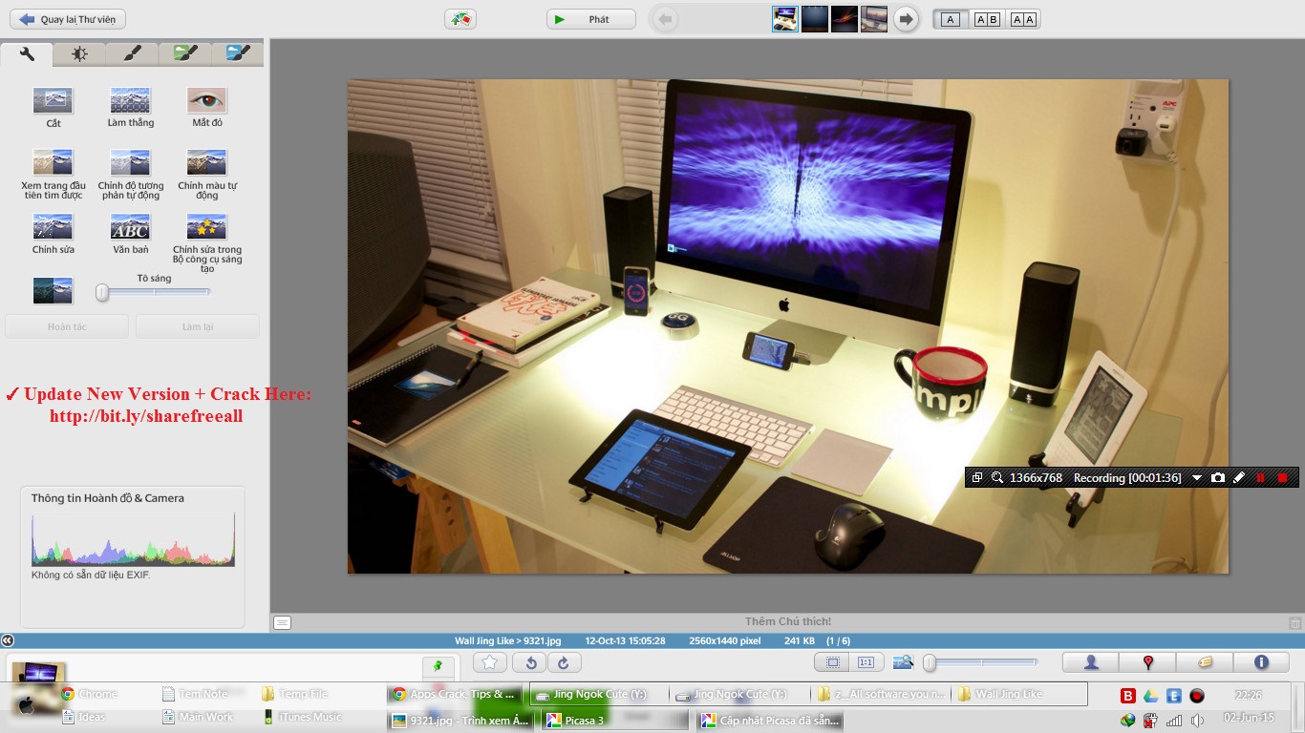
Task: Open the Tags panel
Action: (1205, 662)
